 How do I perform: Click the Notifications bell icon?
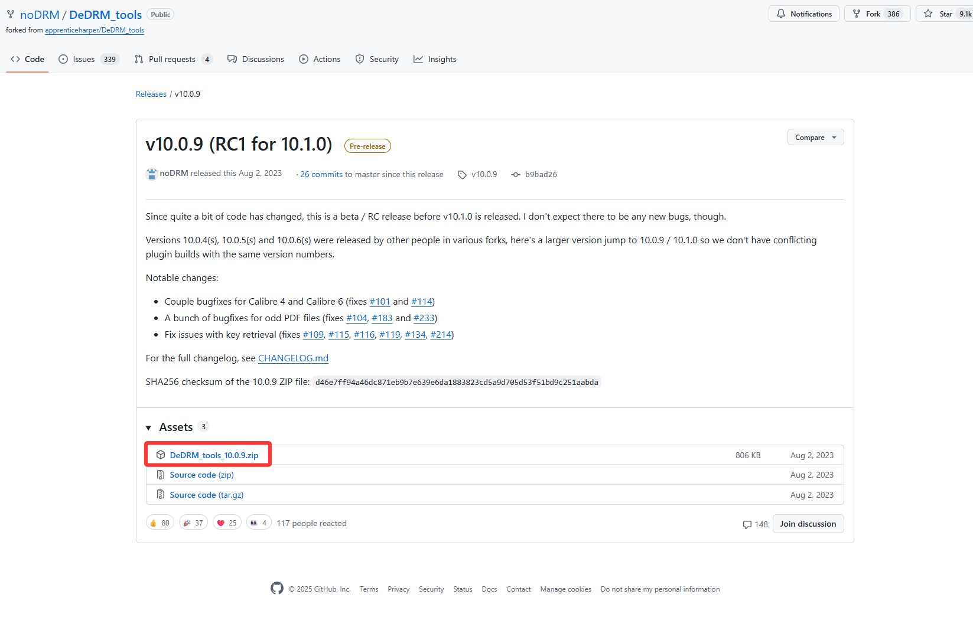click(x=781, y=14)
